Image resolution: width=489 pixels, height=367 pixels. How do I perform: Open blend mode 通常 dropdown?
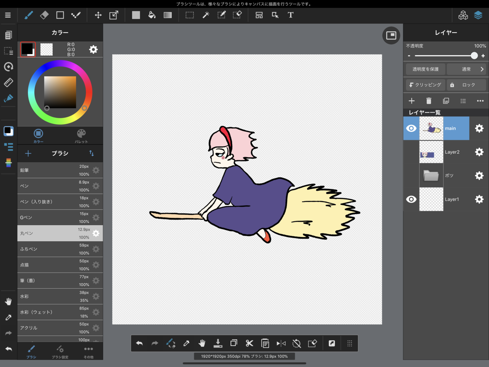[466, 69]
